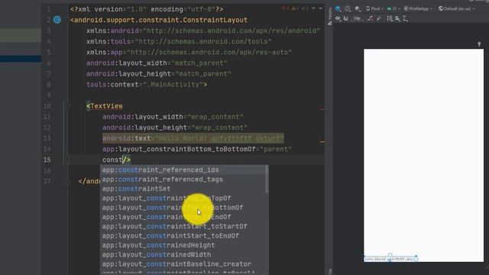Viewport: 489px width, 275px height.
Task: Click fold end marker on line 17
Action: (67, 182)
